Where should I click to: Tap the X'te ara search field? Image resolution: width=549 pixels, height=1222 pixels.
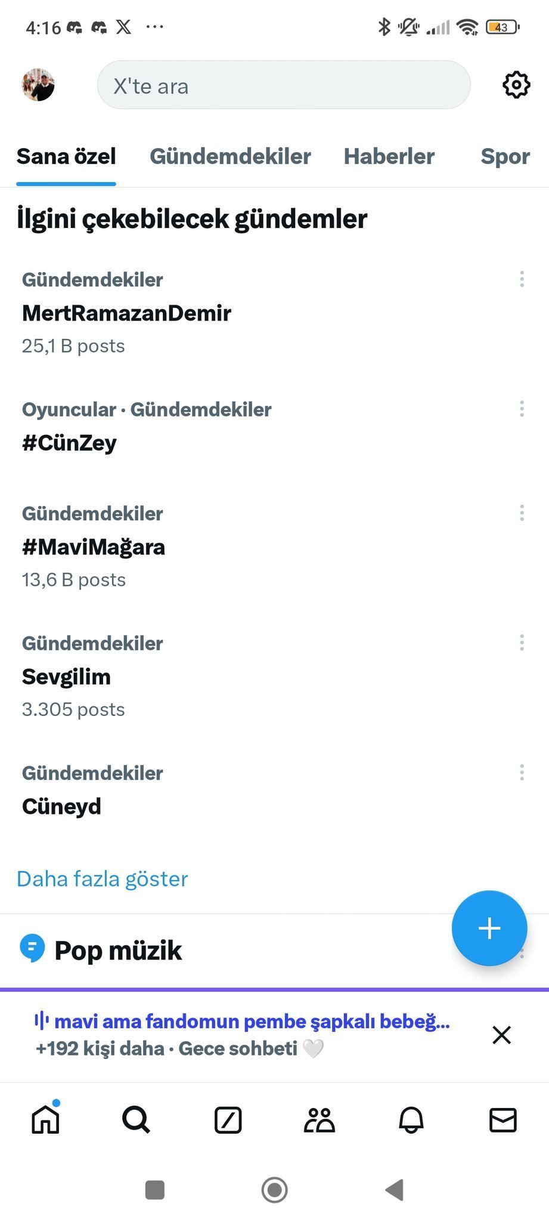click(x=283, y=85)
